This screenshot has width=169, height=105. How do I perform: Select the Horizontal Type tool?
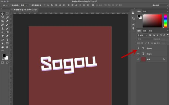[7, 40]
